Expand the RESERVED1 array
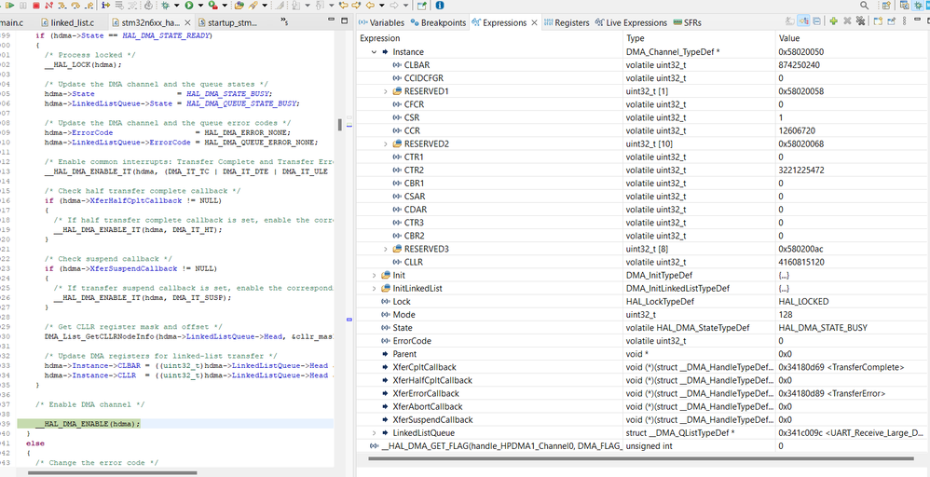Viewport: 930px width, 477px height. tap(386, 91)
